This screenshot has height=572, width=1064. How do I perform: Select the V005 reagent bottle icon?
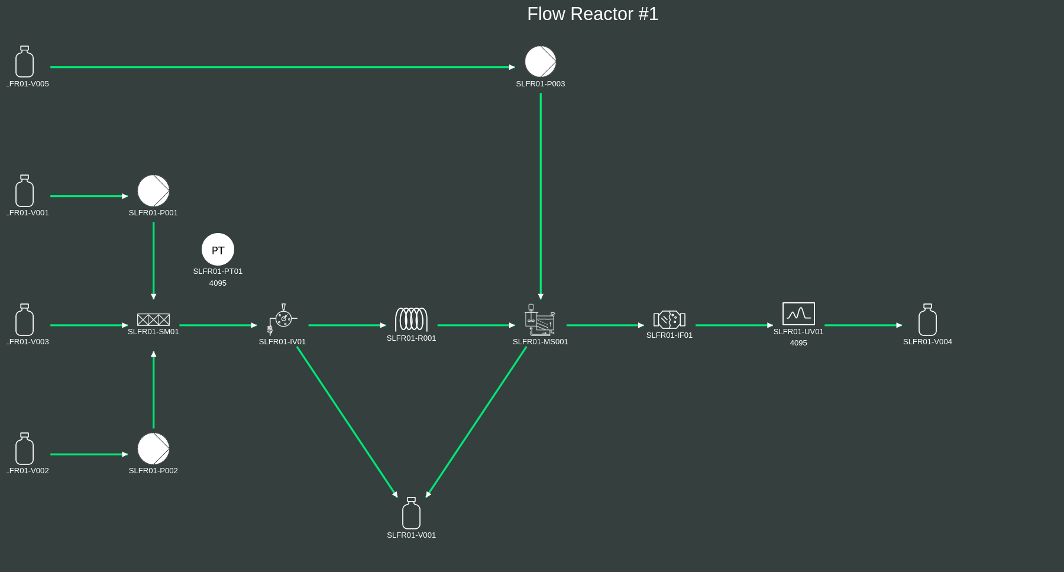[24, 62]
